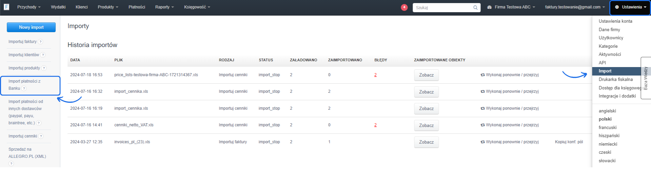Open API in the settings menu

click(x=602, y=63)
